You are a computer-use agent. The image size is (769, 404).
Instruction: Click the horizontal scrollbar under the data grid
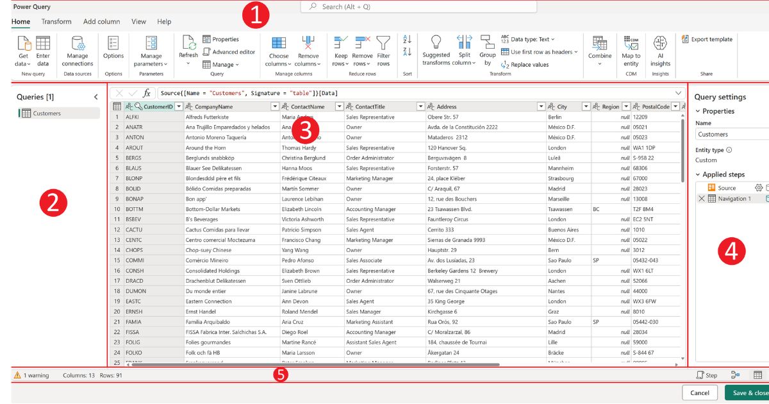(315, 364)
